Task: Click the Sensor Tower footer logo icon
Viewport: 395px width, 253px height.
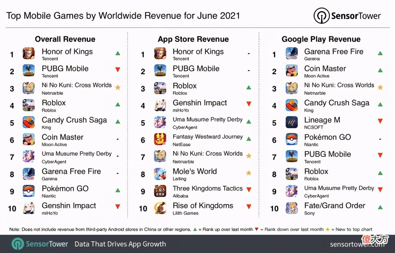Action: click(x=18, y=244)
